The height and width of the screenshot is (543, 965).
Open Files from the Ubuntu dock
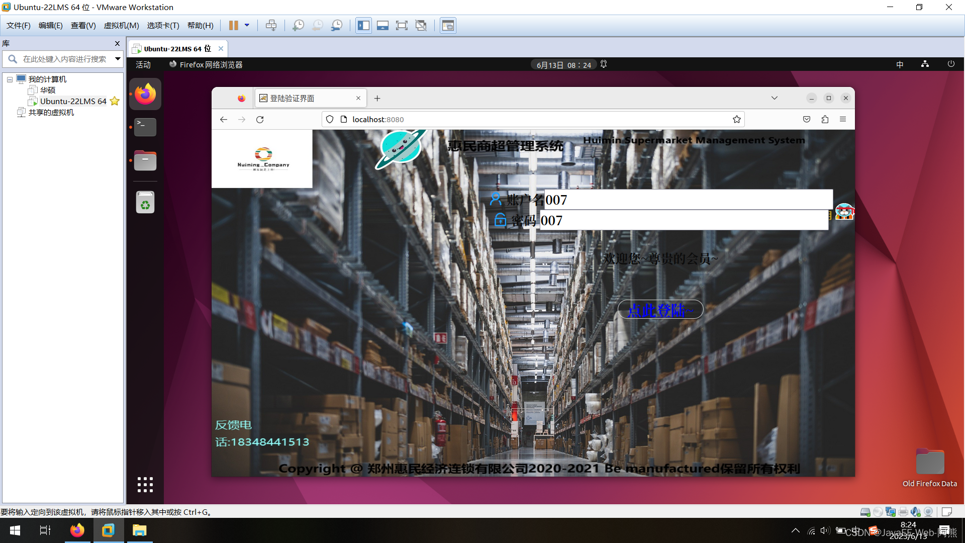[145, 161]
